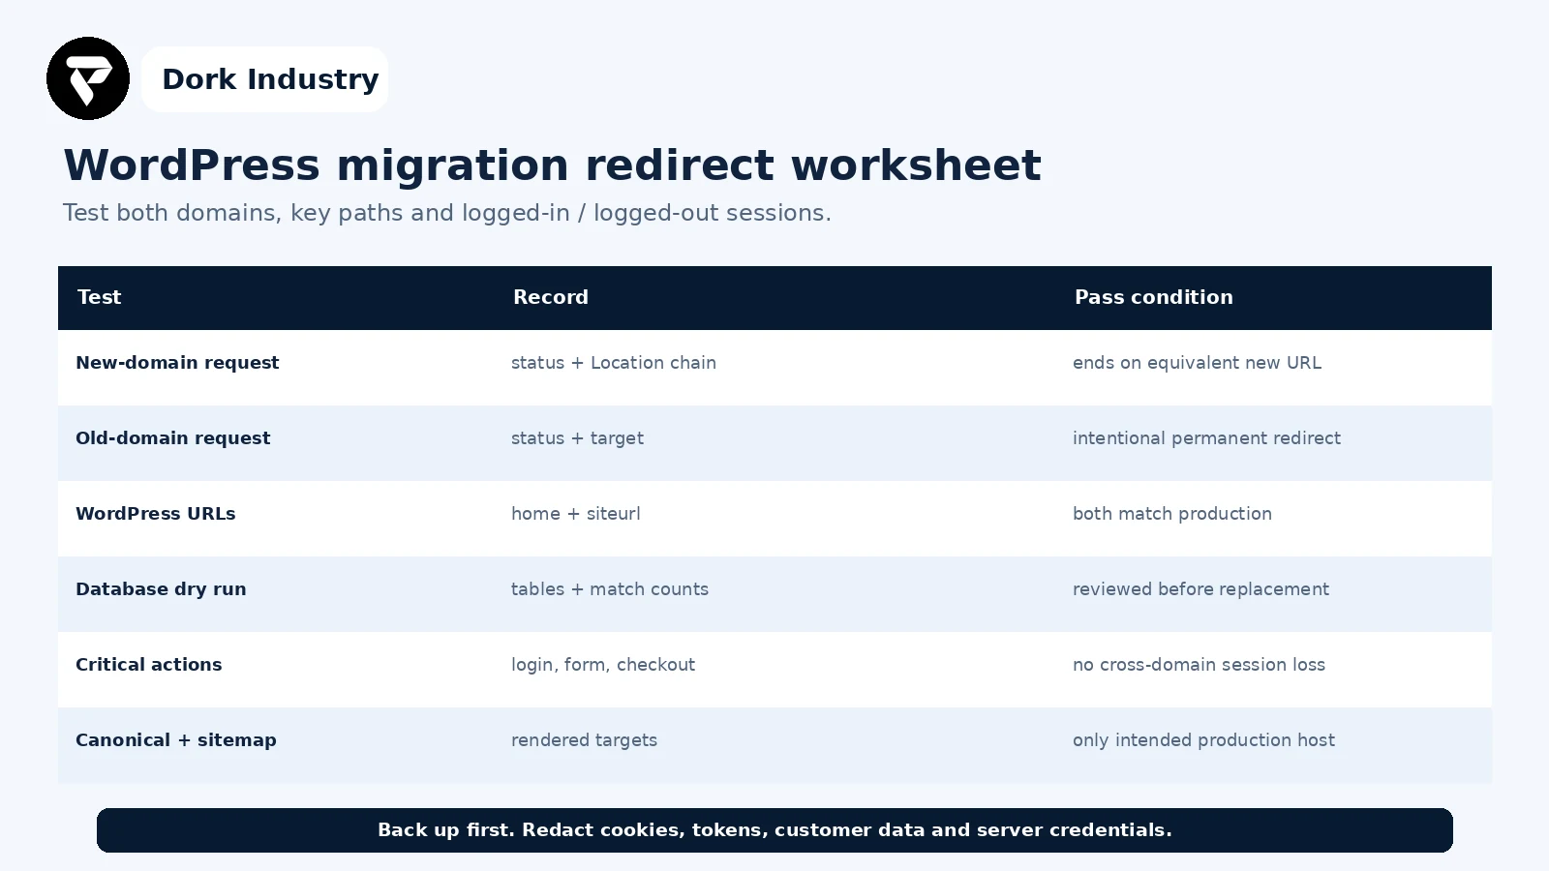Click the Record column header
1549x871 pixels.
tap(551, 297)
